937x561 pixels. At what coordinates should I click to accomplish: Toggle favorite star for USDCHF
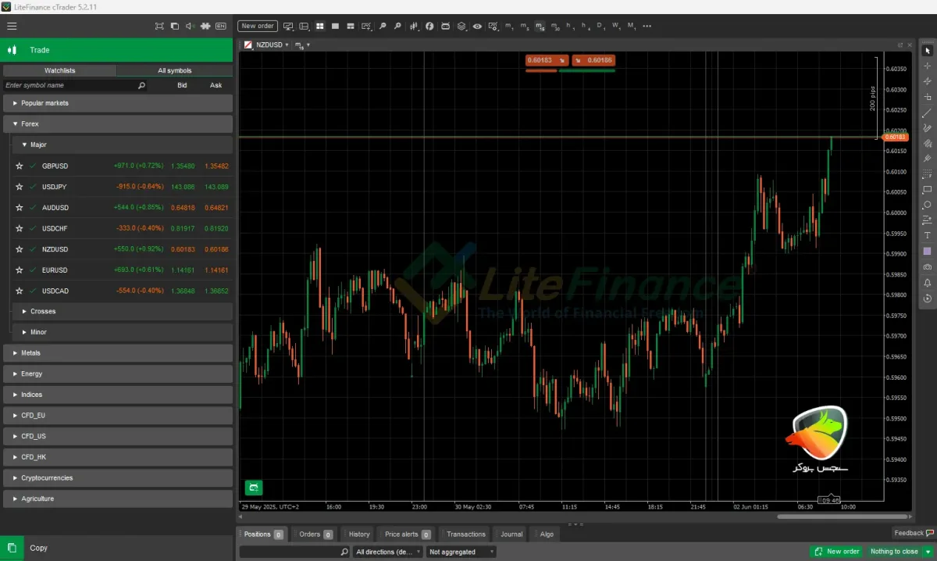point(20,228)
